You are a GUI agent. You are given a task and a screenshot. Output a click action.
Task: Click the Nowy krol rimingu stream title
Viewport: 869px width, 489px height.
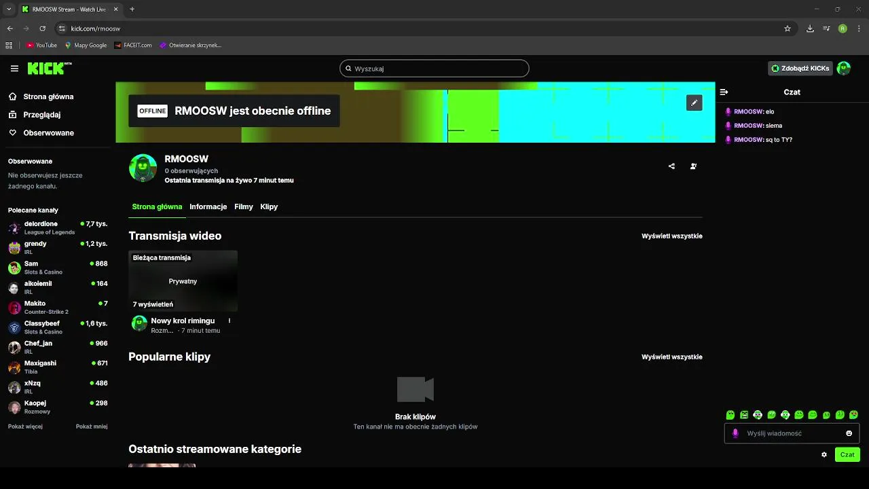[183, 321]
